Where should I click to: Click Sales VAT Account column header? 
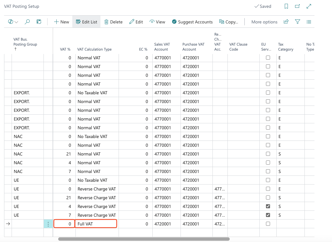[162, 47]
